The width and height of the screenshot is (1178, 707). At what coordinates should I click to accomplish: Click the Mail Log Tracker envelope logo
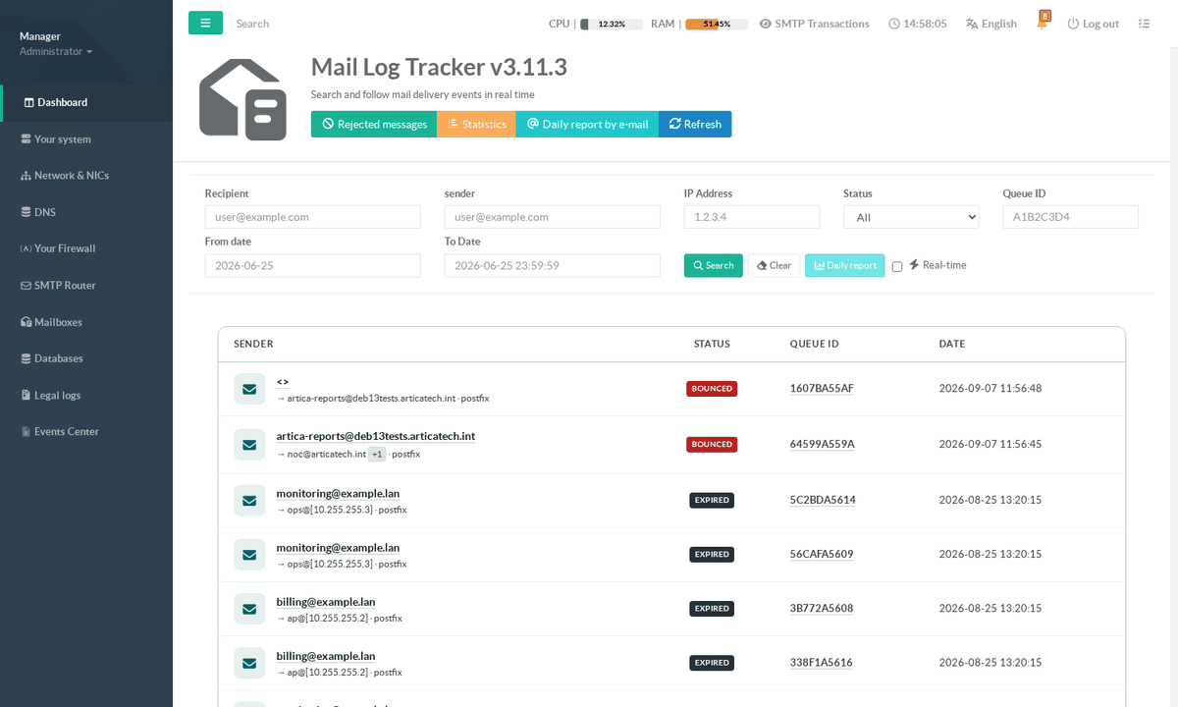[x=242, y=99]
